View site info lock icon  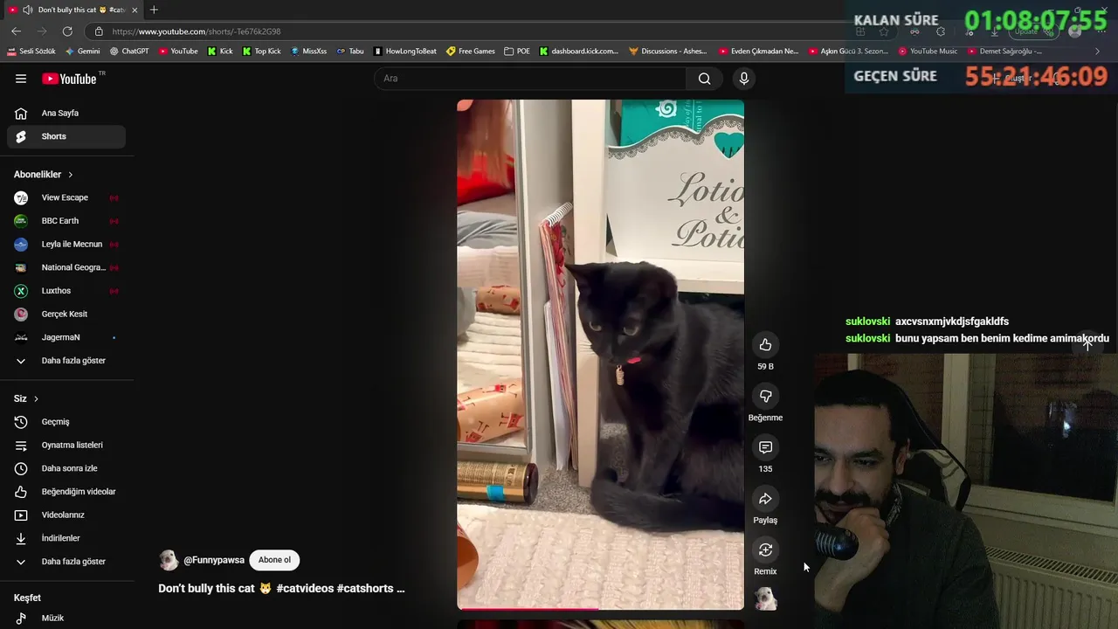click(x=99, y=31)
